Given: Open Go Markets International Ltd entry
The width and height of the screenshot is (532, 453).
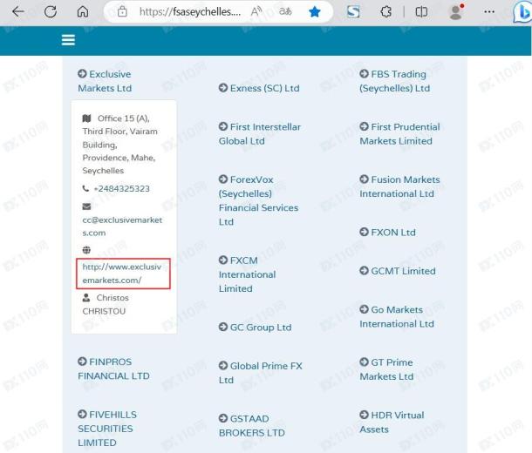Looking at the screenshot, I should point(397,317).
